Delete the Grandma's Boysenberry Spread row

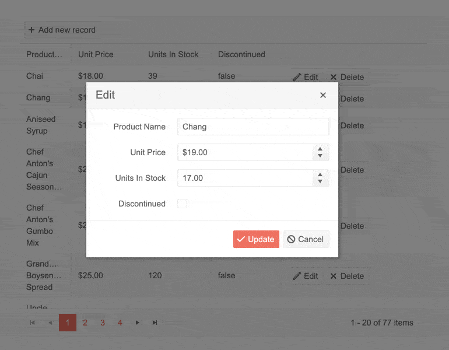click(x=346, y=276)
